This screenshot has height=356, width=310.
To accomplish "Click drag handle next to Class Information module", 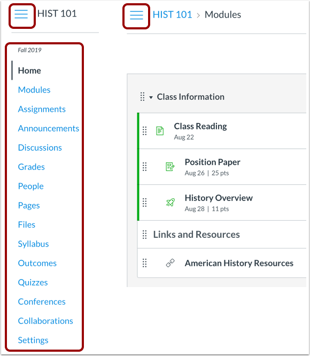I will click(x=142, y=97).
